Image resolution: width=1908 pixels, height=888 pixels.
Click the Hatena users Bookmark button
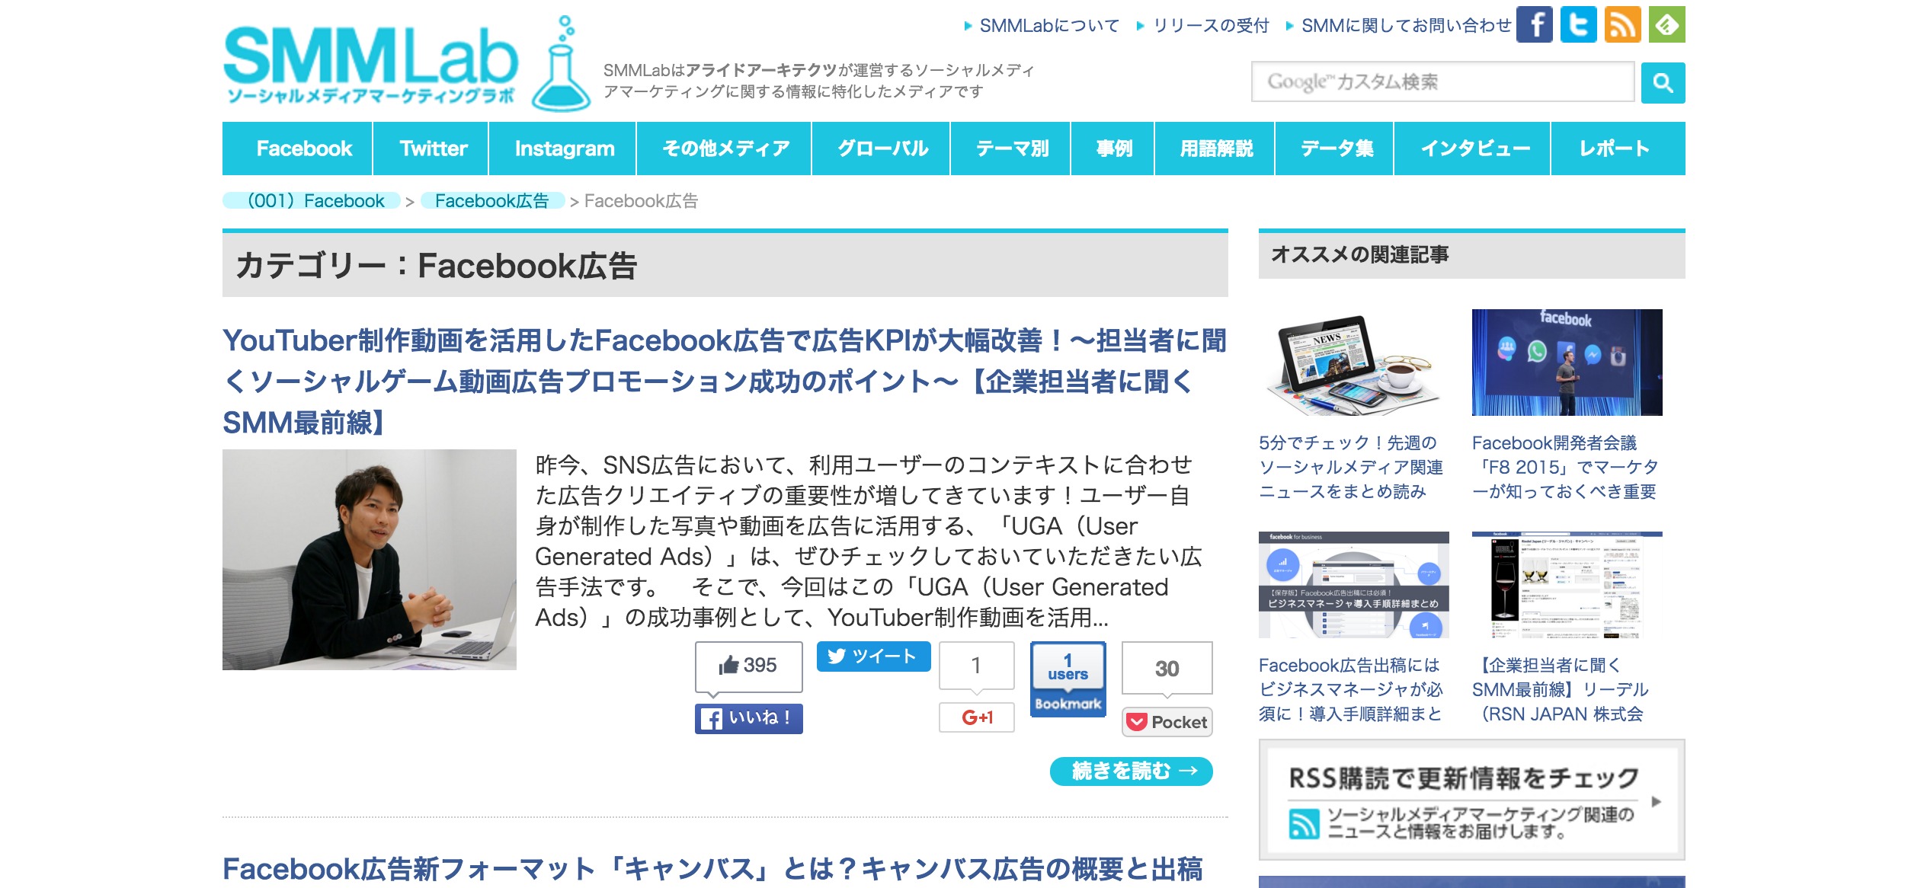[1068, 679]
